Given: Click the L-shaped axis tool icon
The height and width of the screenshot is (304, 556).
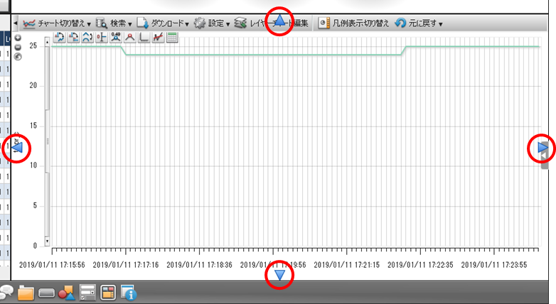Looking at the screenshot, I should pos(144,37).
